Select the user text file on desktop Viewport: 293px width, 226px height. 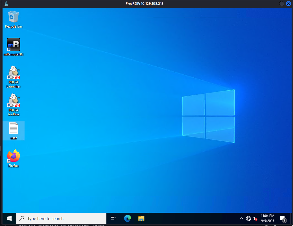pos(14,131)
